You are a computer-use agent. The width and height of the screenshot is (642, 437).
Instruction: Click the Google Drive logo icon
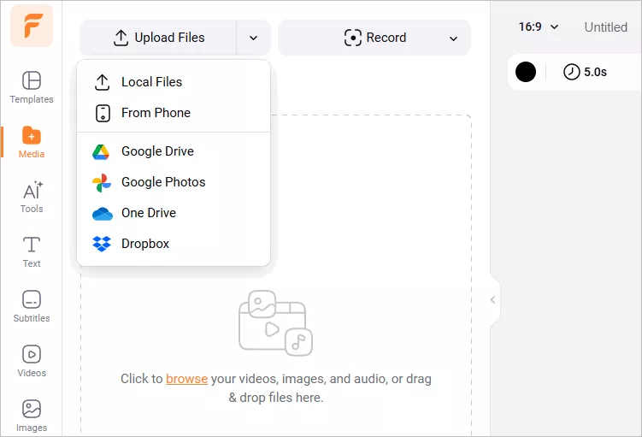pyautogui.click(x=101, y=151)
